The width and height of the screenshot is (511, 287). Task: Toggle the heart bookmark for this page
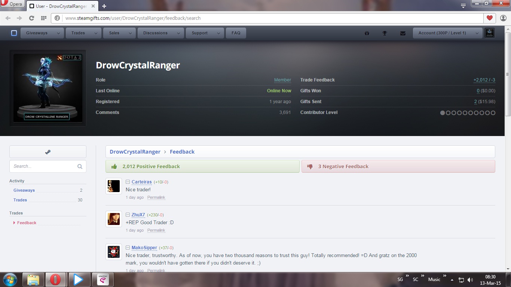489,18
